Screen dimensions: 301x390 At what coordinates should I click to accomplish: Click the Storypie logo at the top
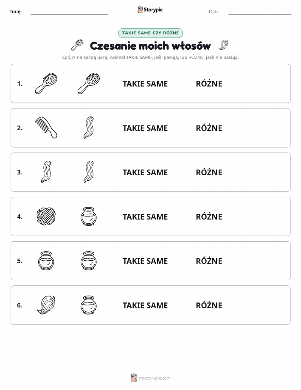click(x=150, y=10)
